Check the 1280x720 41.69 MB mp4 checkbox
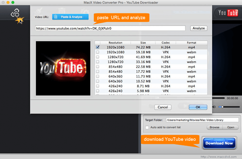Screen dimensions: 242x159 click(x=98, y=57)
